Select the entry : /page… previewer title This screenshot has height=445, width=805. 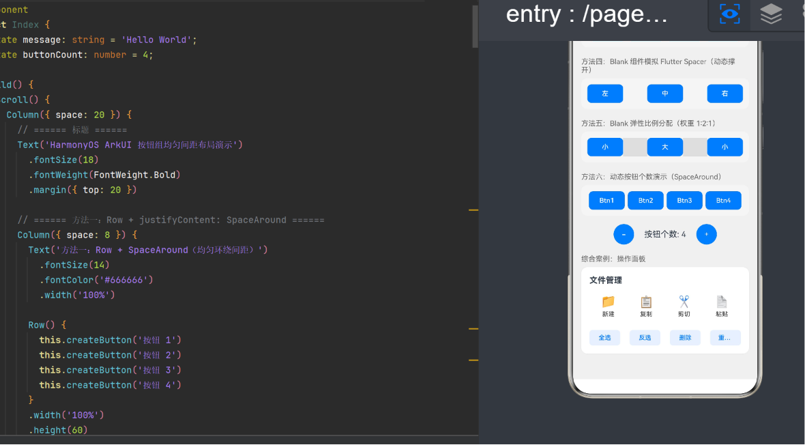pos(587,14)
